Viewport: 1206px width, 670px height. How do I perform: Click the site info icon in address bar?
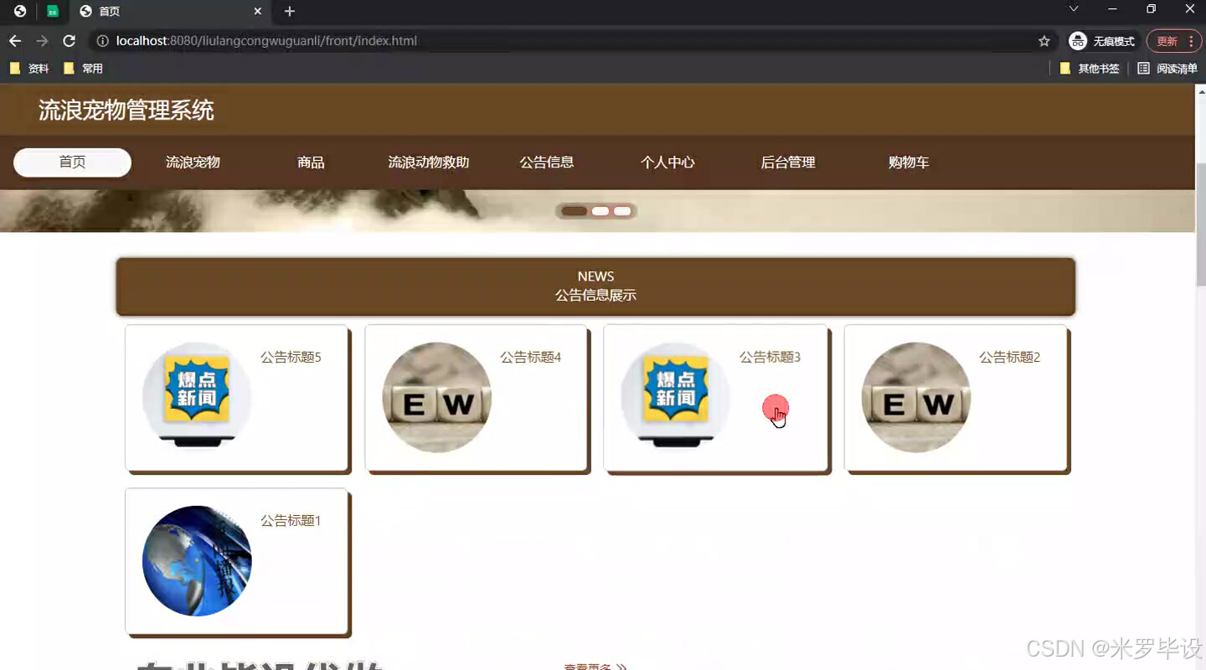click(102, 41)
